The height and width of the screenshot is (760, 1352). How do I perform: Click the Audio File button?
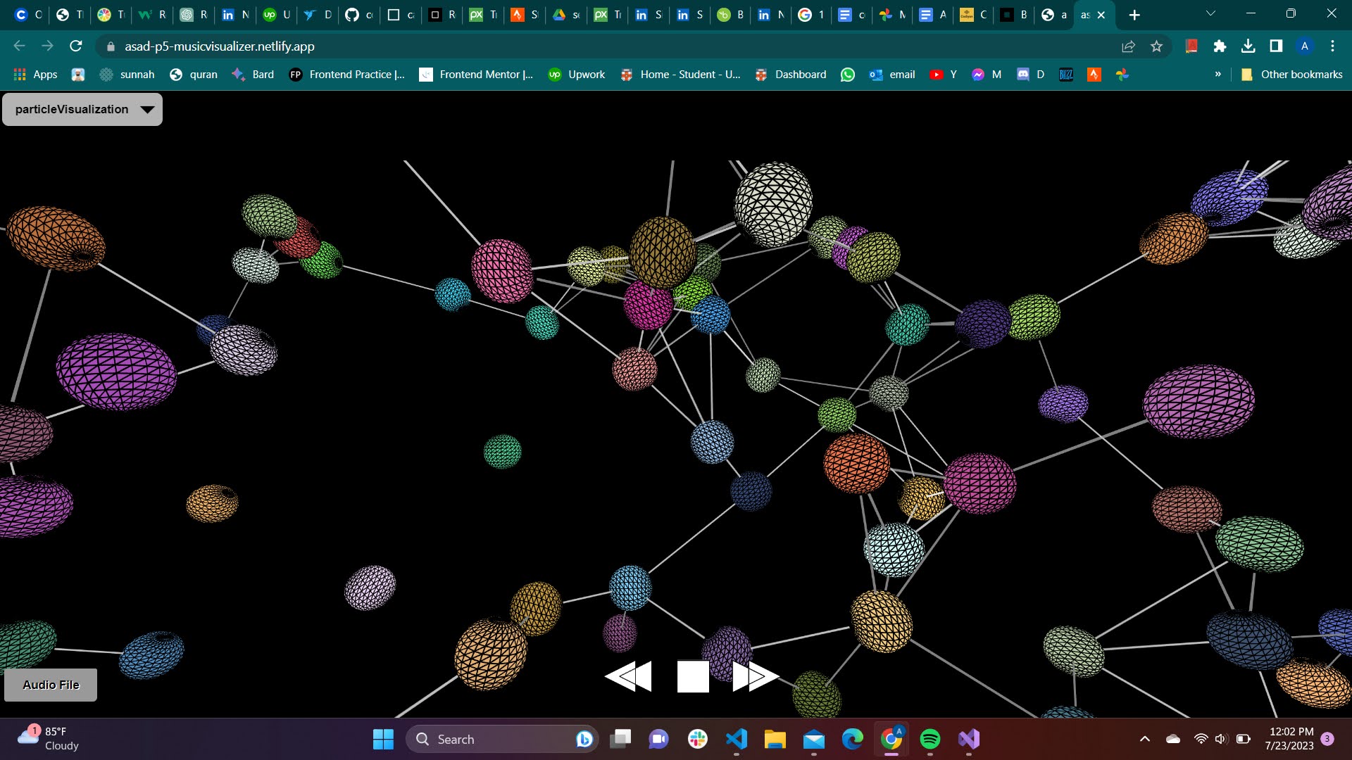click(x=51, y=685)
